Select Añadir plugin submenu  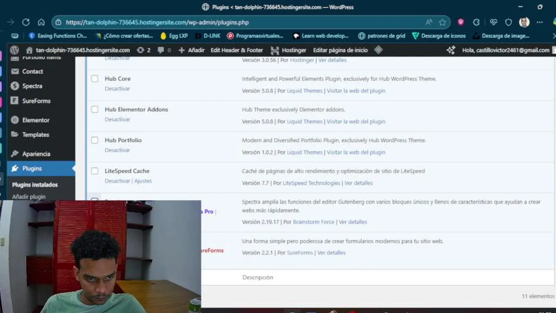pyautogui.click(x=29, y=196)
